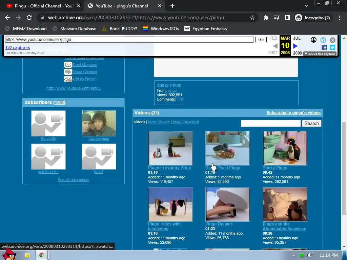The width and height of the screenshot is (347, 260).
Task: Click the Share Channel arrow icon
Action: coord(68,72)
